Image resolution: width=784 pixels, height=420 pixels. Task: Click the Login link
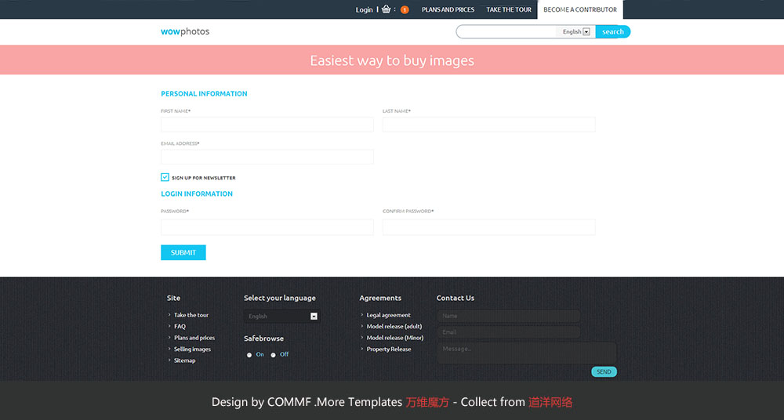point(364,9)
